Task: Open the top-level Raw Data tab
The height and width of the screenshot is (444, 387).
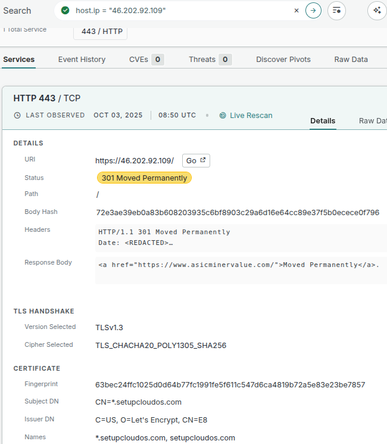Action: pos(351,60)
